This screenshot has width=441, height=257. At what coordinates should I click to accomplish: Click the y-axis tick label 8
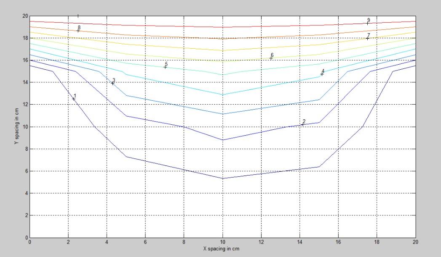coord(27,149)
